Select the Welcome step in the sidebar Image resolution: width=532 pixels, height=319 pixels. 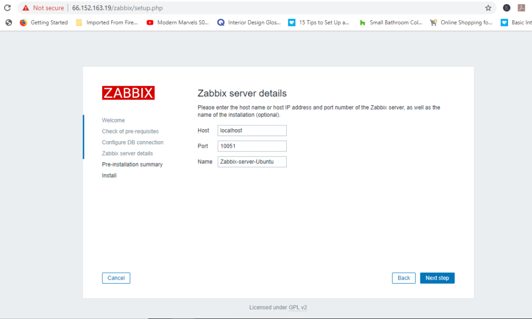113,120
